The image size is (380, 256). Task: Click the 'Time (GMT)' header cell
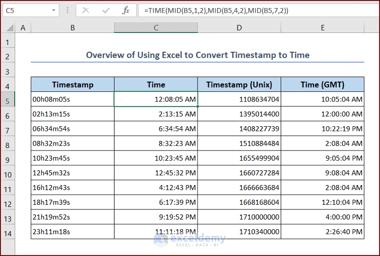point(323,84)
